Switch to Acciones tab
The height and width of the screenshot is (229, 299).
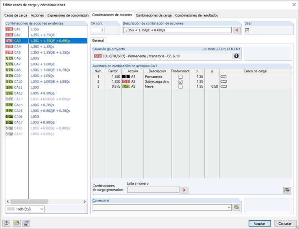tap(37, 15)
